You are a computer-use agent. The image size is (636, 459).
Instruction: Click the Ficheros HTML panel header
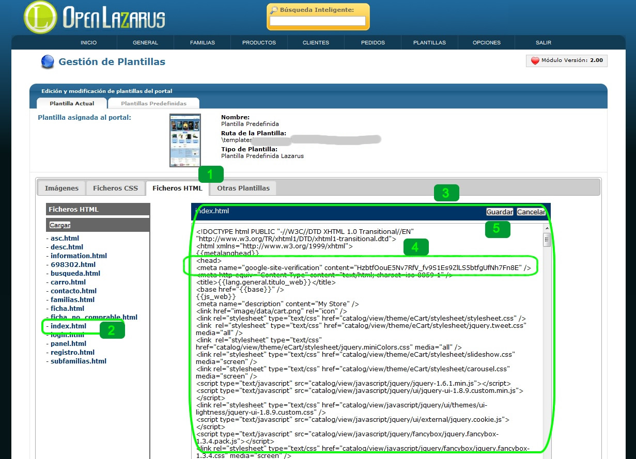(98, 210)
